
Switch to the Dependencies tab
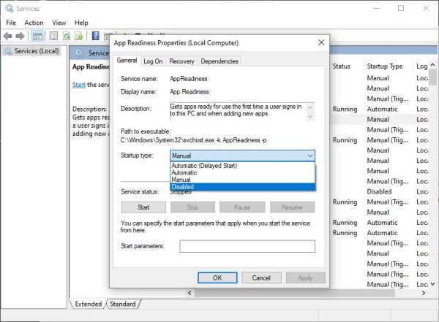point(219,61)
